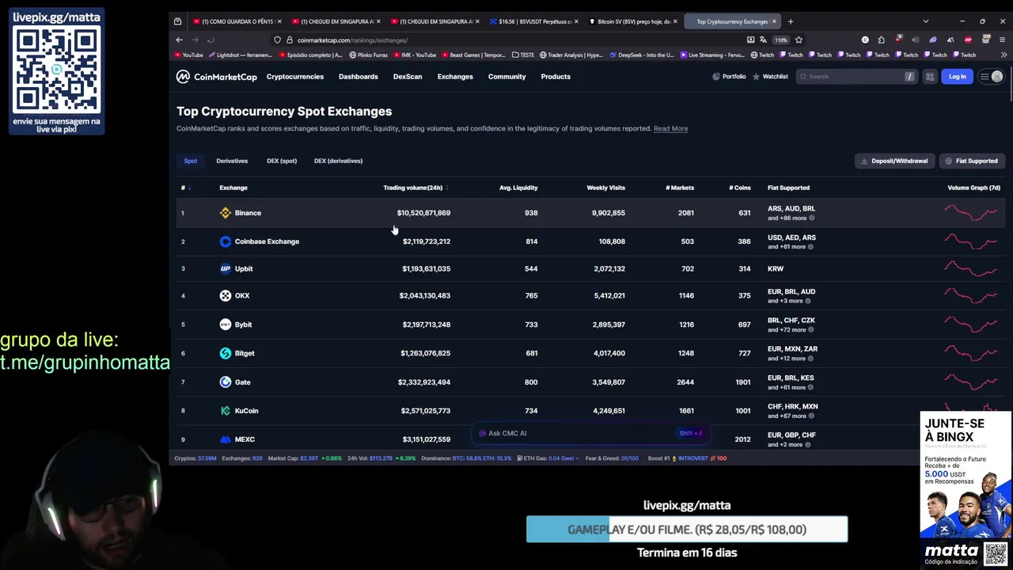The height and width of the screenshot is (570, 1013).
Task: Switch to the Derivatives tab
Action: 232,161
